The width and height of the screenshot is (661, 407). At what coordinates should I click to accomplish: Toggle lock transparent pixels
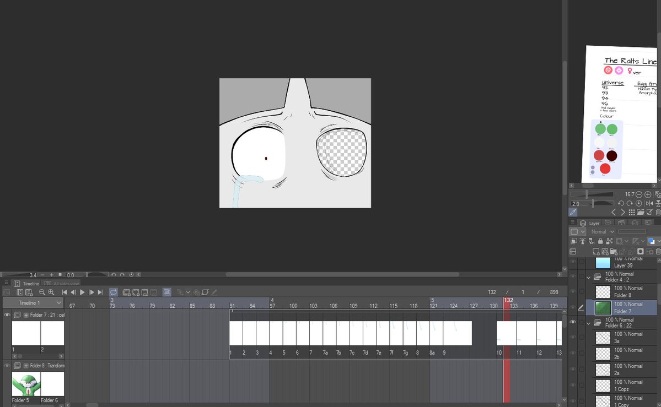[x=609, y=241]
